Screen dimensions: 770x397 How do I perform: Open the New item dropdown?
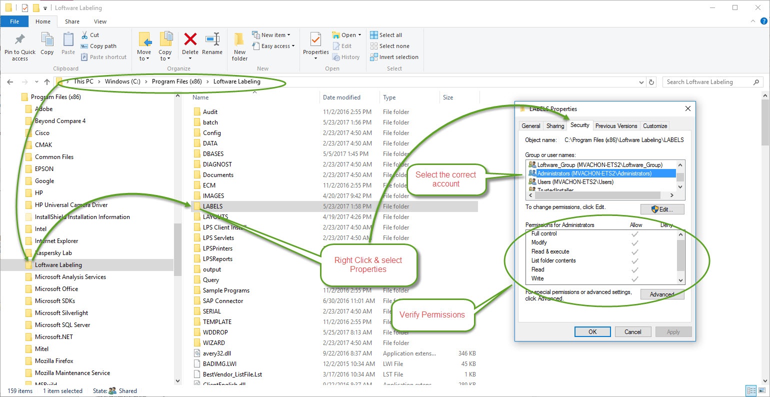(288, 35)
